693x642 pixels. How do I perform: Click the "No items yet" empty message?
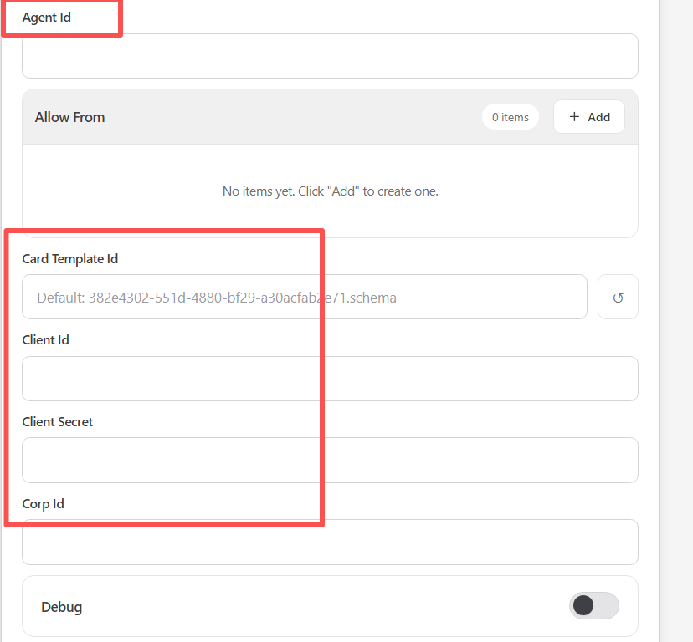click(x=330, y=191)
